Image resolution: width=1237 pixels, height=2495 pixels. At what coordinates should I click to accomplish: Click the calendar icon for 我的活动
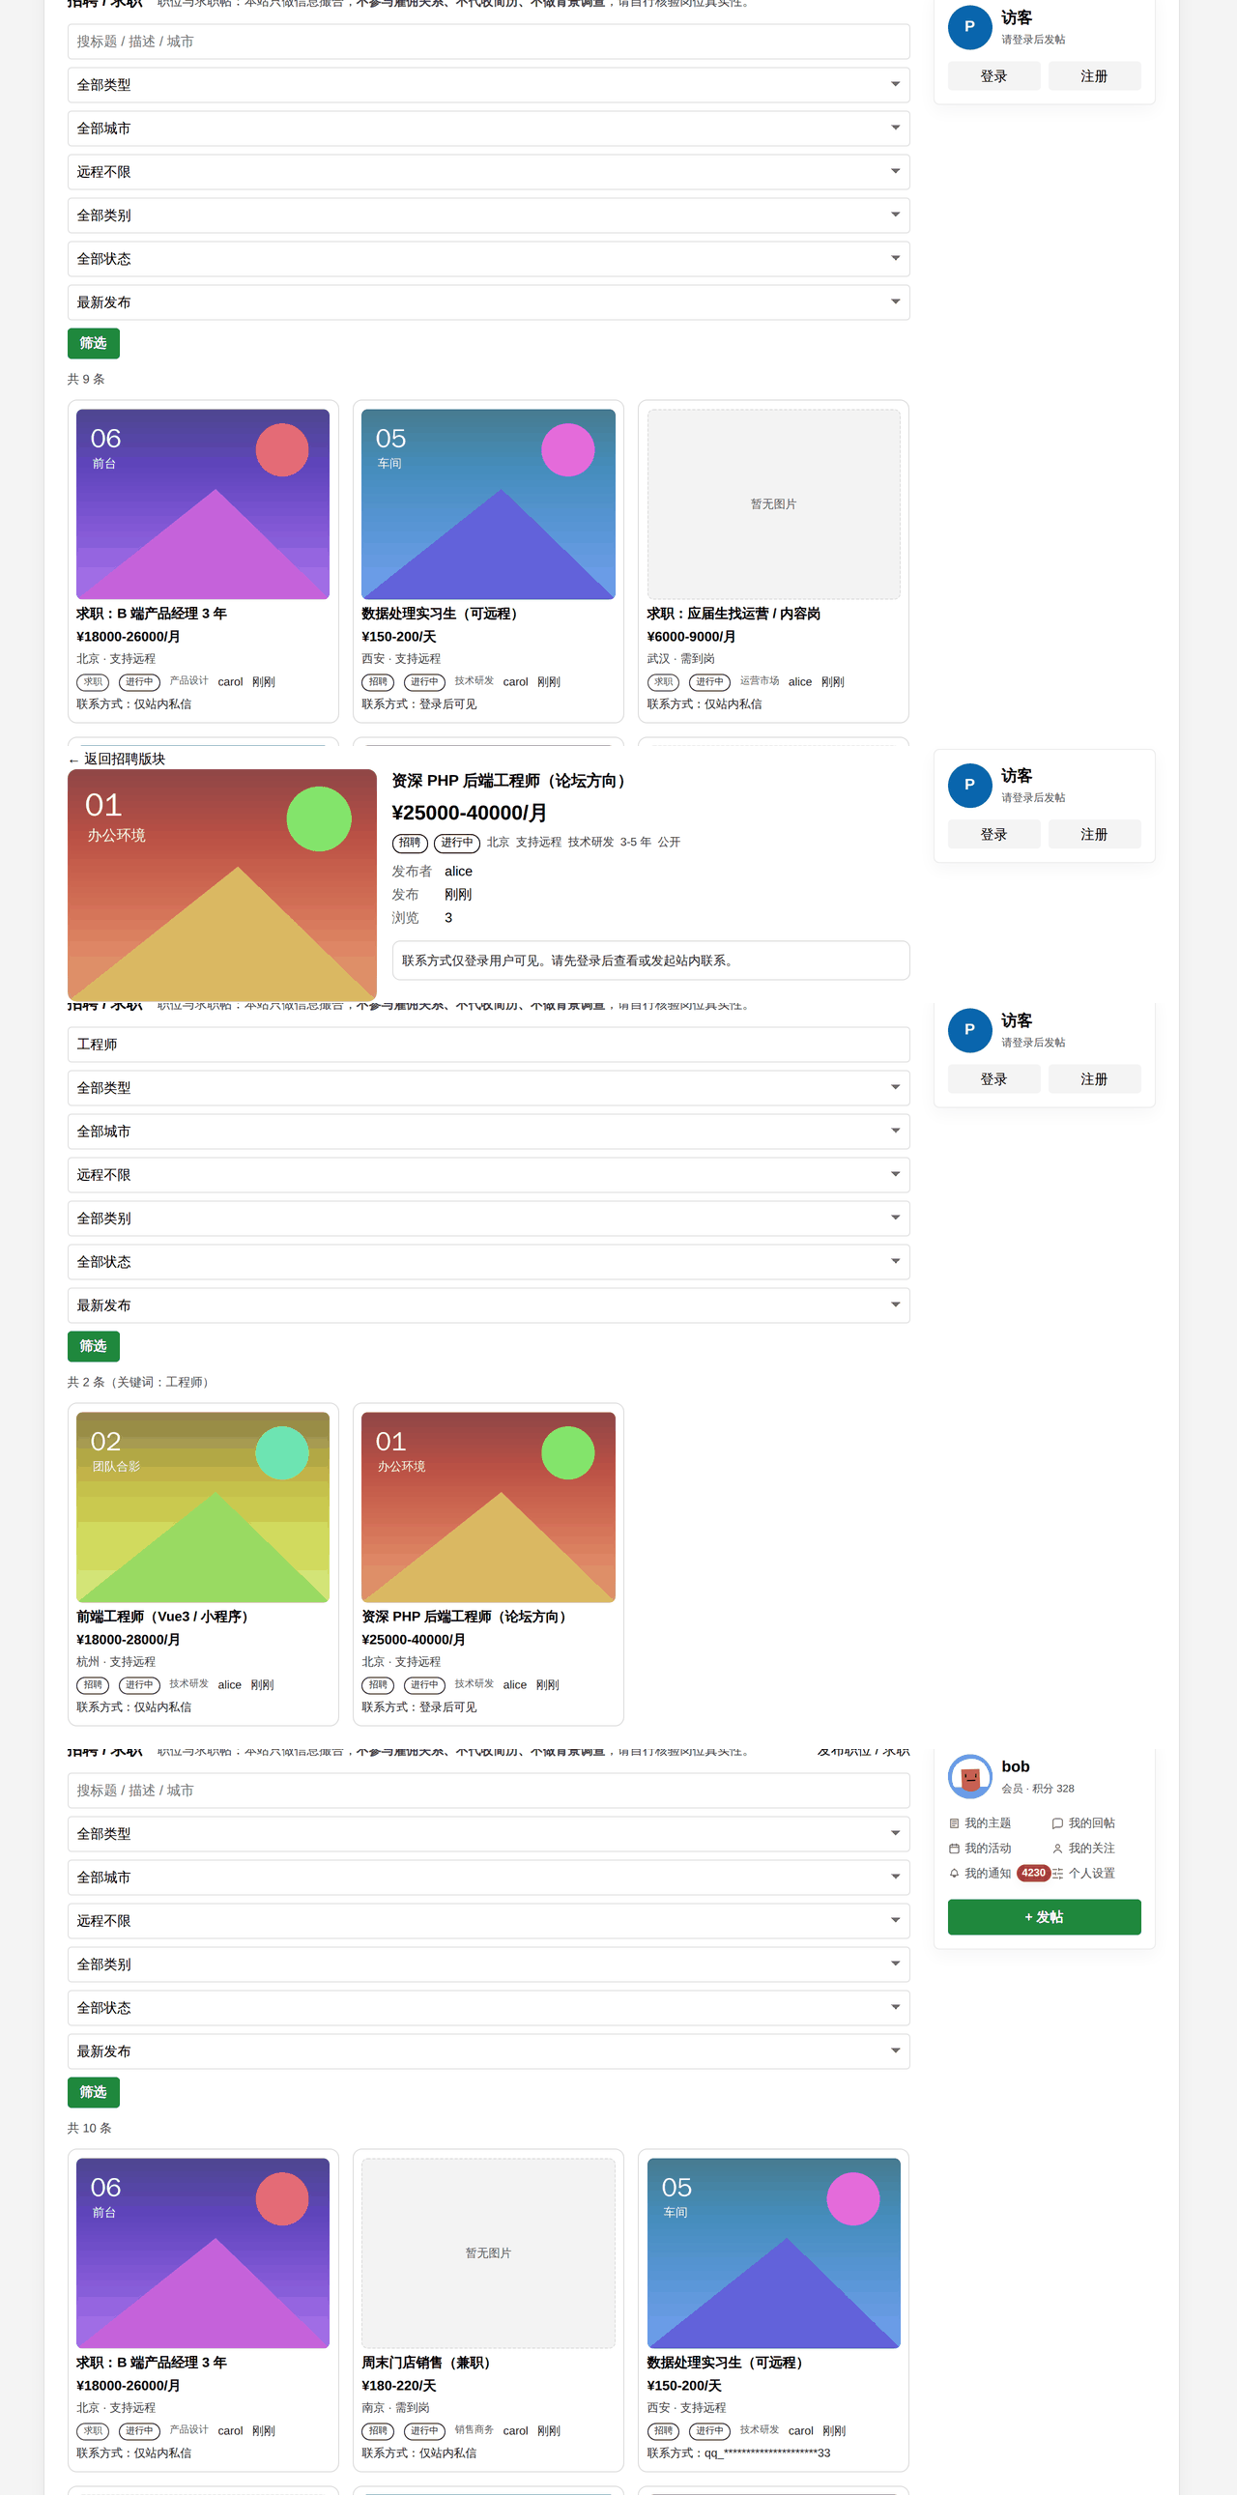954,1848
